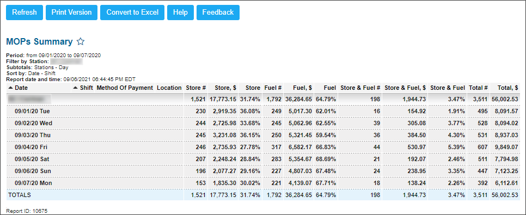This screenshot has width=526, height=215.
Task: Click the 56,002.53 value in TOTALS row
Action: 505,195
